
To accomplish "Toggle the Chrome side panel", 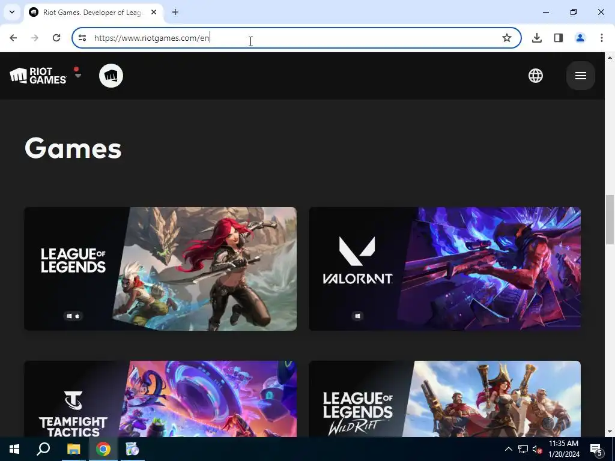I will [x=559, y=38].
